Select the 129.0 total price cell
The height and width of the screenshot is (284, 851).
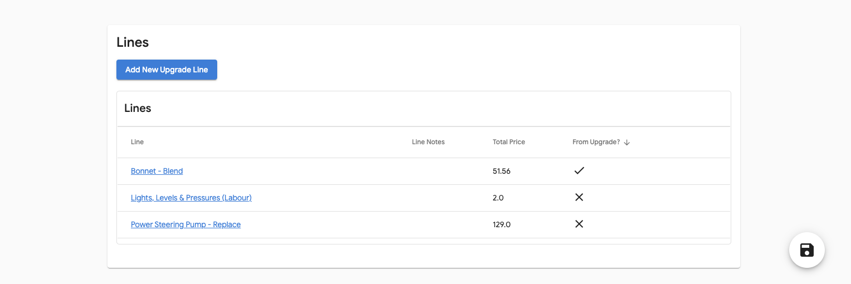[501, 224]
